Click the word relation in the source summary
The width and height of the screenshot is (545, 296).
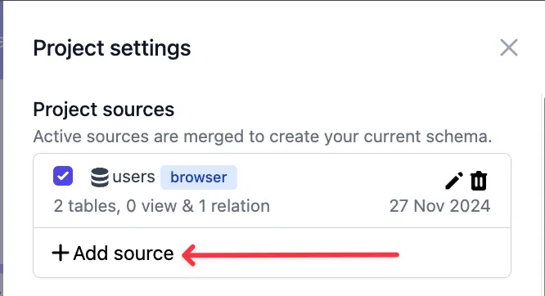pyautogui.click(x=240, y=206)
